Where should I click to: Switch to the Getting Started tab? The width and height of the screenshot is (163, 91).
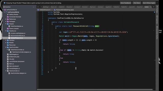pyautogui.click(x=46, y=7)
